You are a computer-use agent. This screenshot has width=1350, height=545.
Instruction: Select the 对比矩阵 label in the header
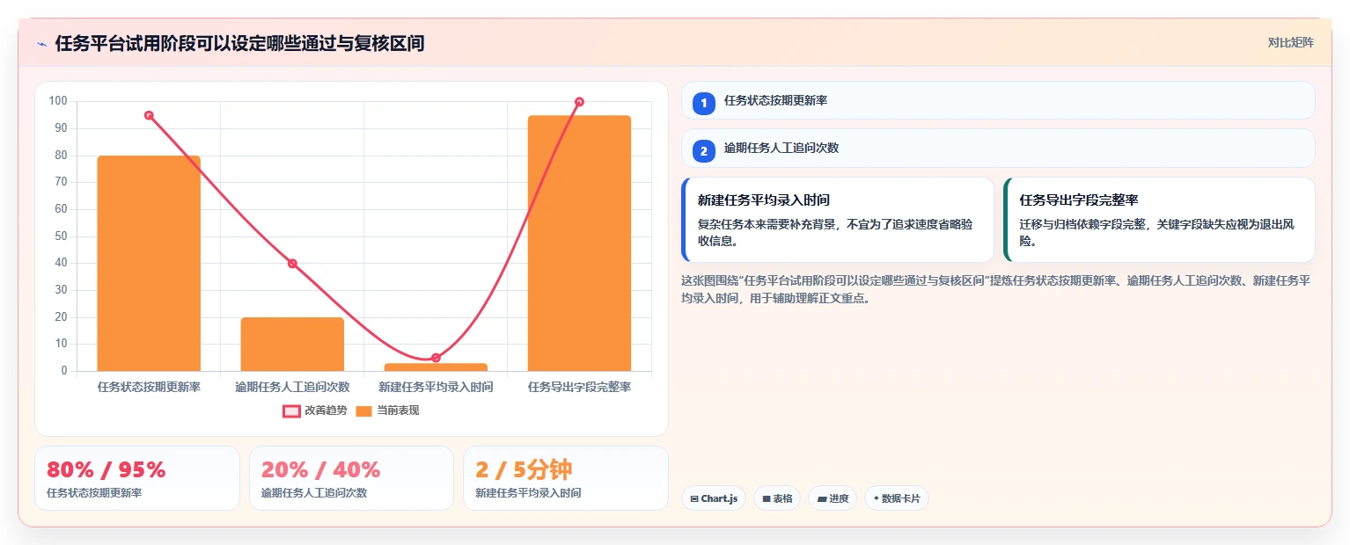coord(1291,42)
